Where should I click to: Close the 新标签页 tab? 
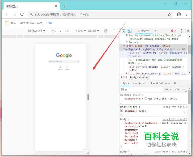(x=56, y=6)
